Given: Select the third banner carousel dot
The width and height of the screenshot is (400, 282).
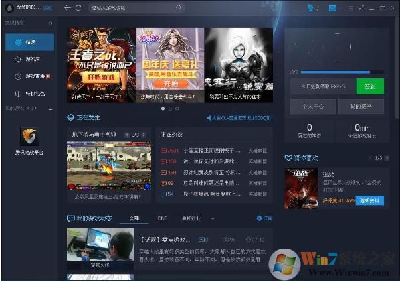Looking at the screenshot, I should pos(177,109).
